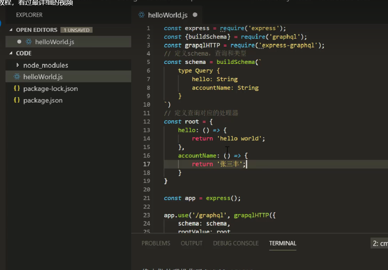Viewport: 388px width, 270px height.
Task: Switch to the helloWorld.js editor tab
Action: [168, 15]
